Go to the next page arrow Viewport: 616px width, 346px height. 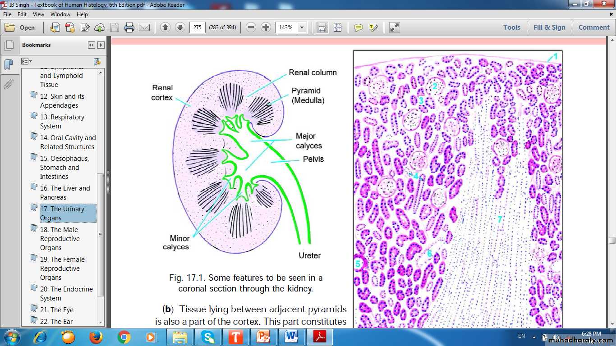click(x=180, y=27)
